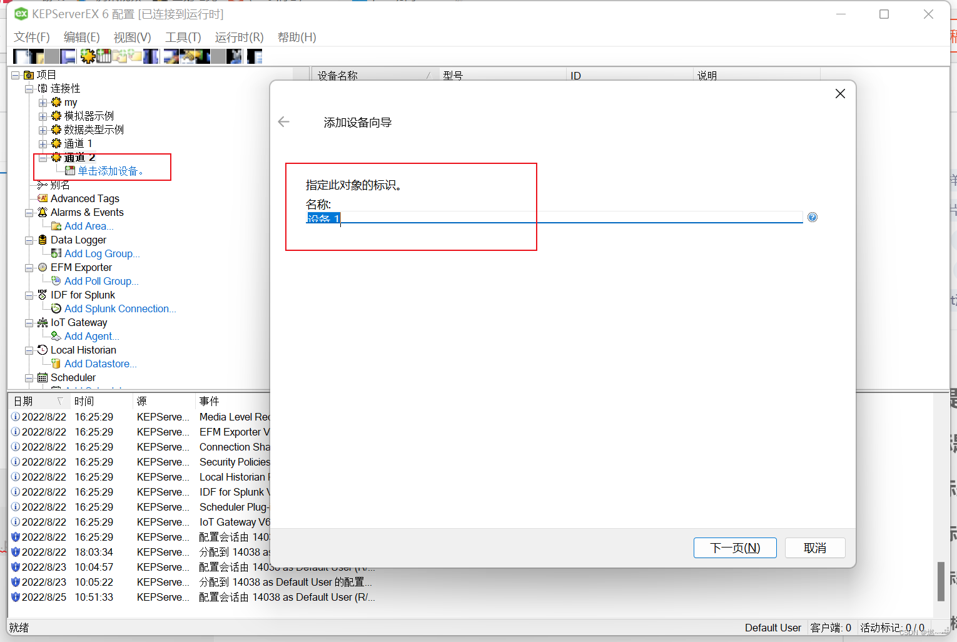Click the Add Splunk Connection... link

coord(120,308)
